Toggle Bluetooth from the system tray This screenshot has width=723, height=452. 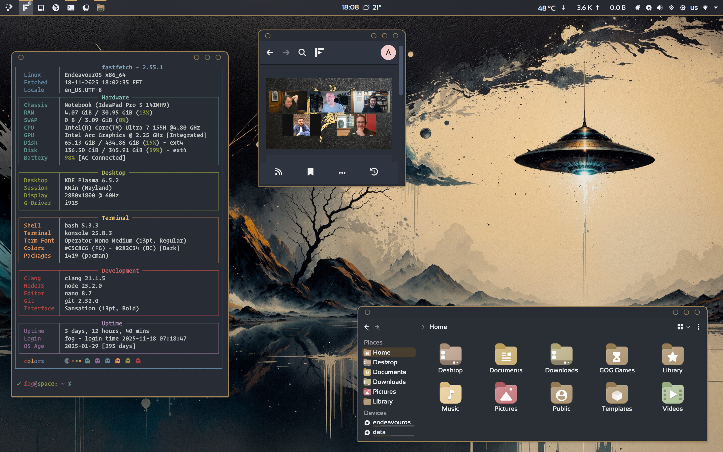671,8
